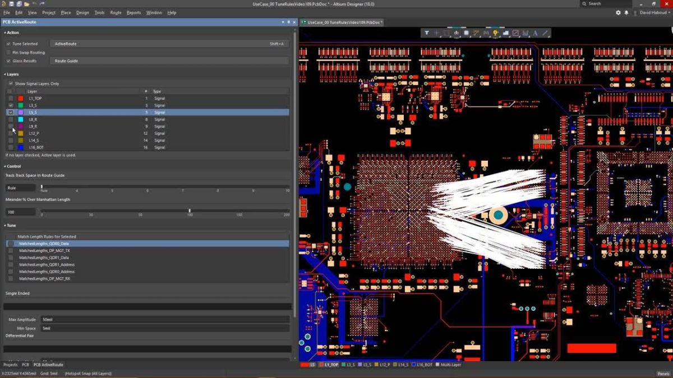Uncheck the L5_S layer checkbox
The width and height of the screenshot is (673, 378).
coord(10,112)
